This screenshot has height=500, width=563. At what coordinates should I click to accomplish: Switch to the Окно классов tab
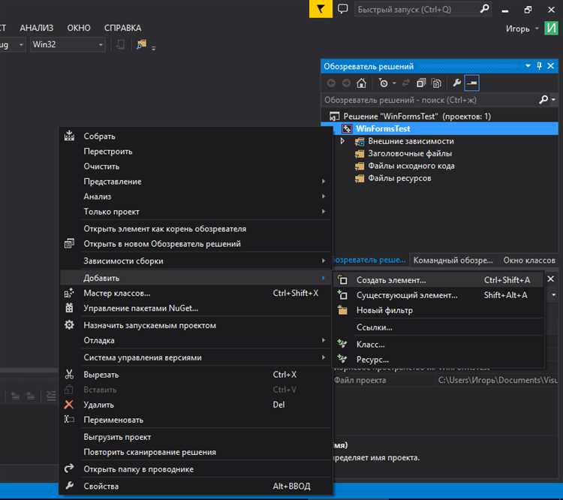[x=529, y=260]
